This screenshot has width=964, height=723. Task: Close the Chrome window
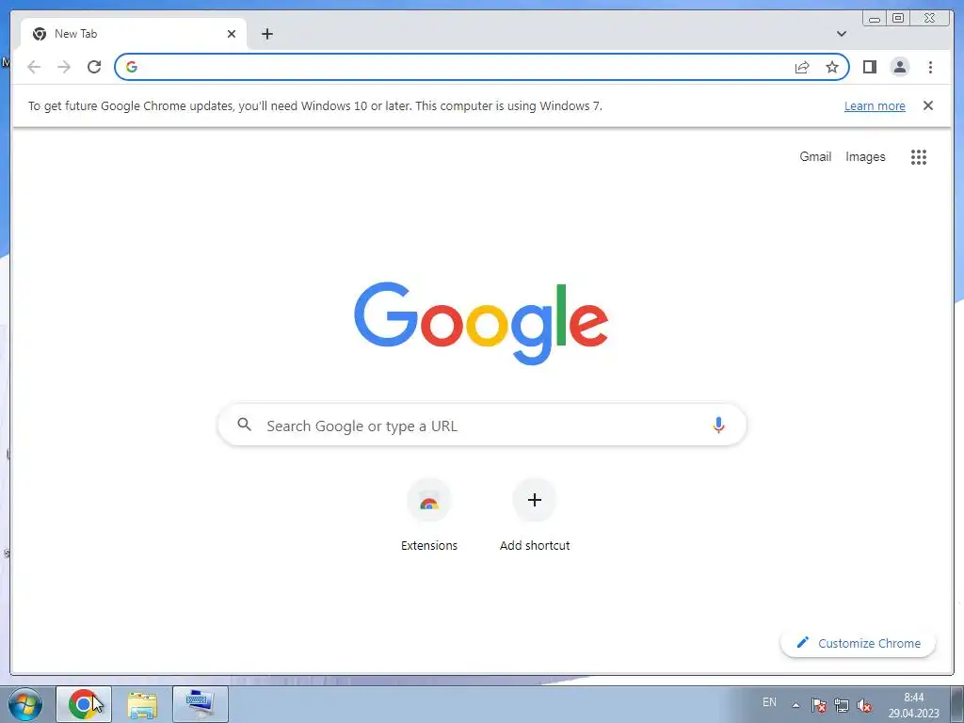[930, 18]
